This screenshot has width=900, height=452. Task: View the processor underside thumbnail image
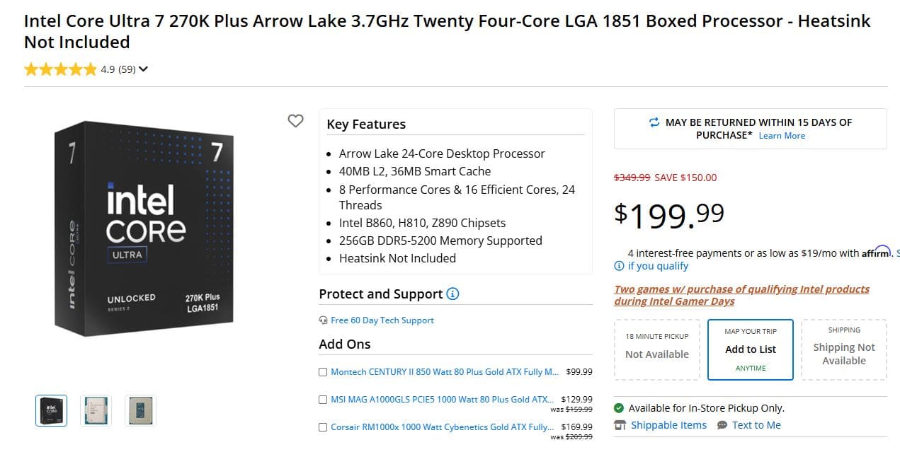coord(140,411)
